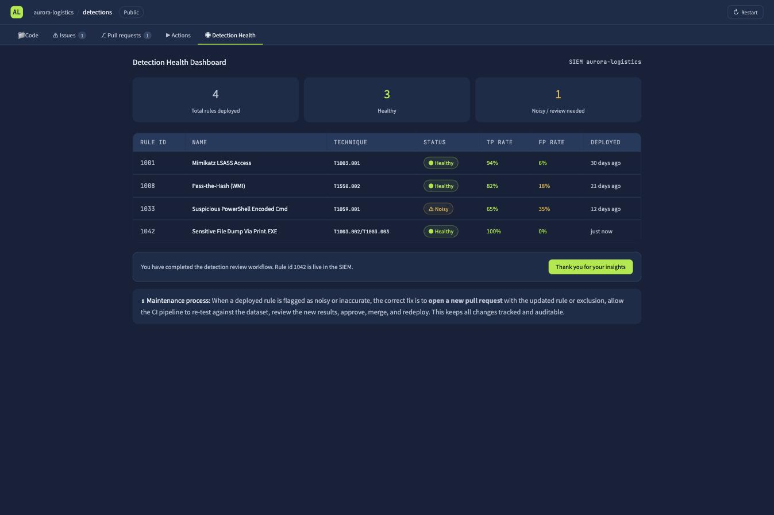The width and height of the screenshot is (774, 515).
Task: Click the Pull requests count badge
Action: click(x=147, y=36)
